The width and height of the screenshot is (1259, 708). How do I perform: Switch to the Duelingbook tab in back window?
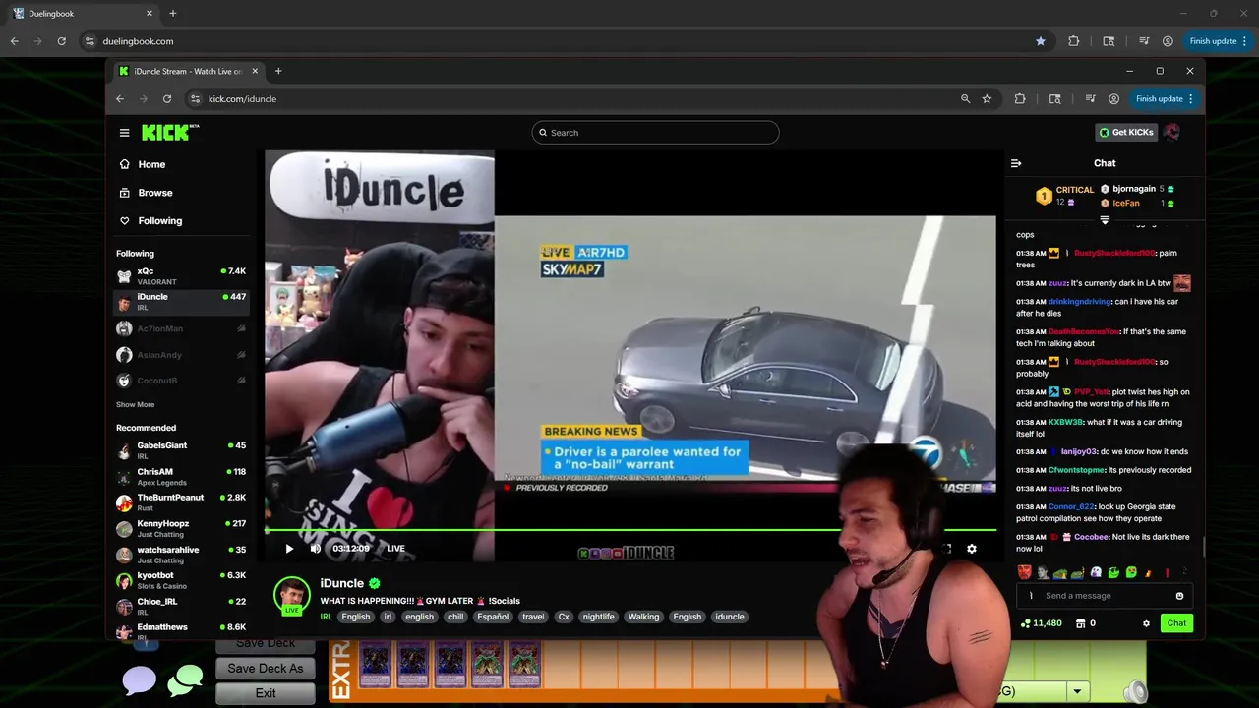coord(84,14)
